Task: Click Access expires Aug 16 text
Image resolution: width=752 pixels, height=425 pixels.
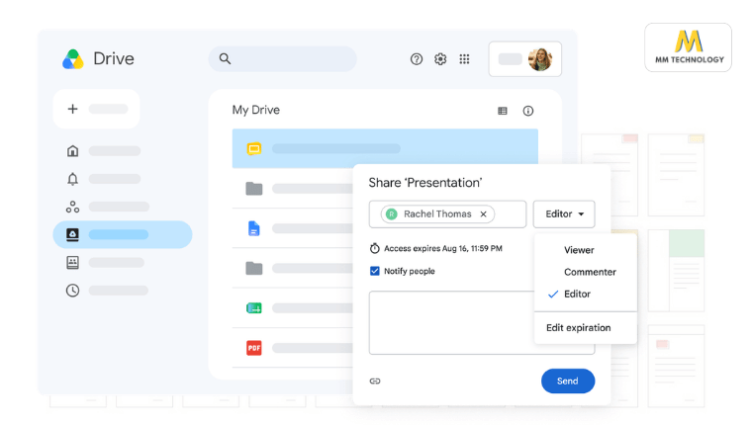Action: (x=442, y=248)
